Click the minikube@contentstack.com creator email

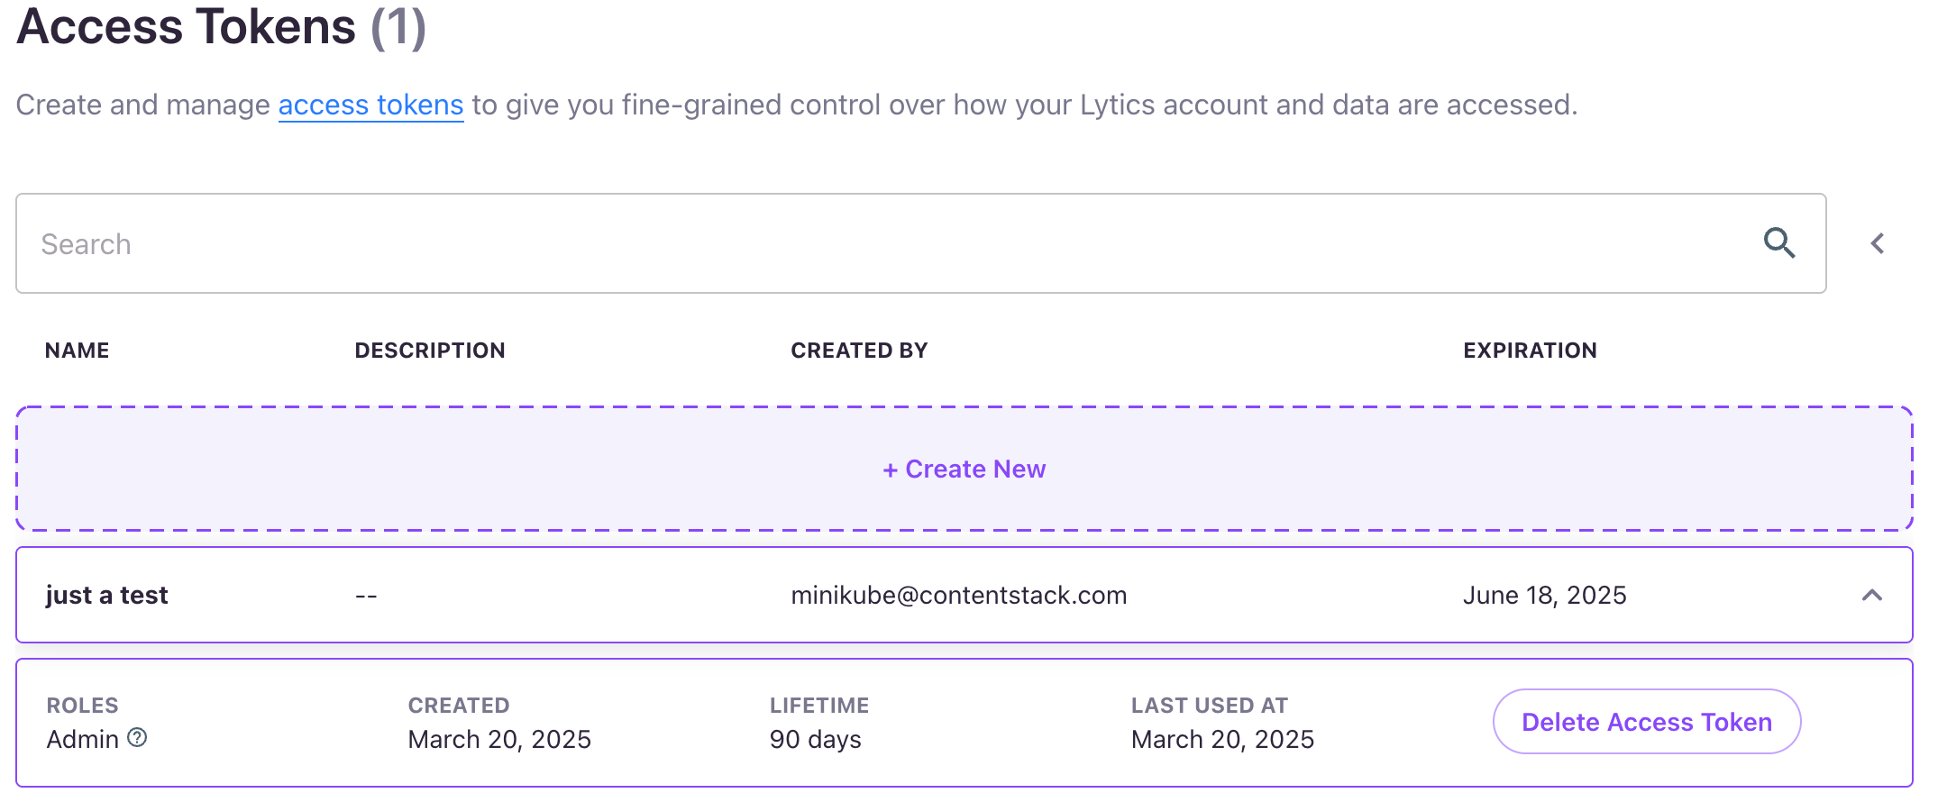[959, 595]
